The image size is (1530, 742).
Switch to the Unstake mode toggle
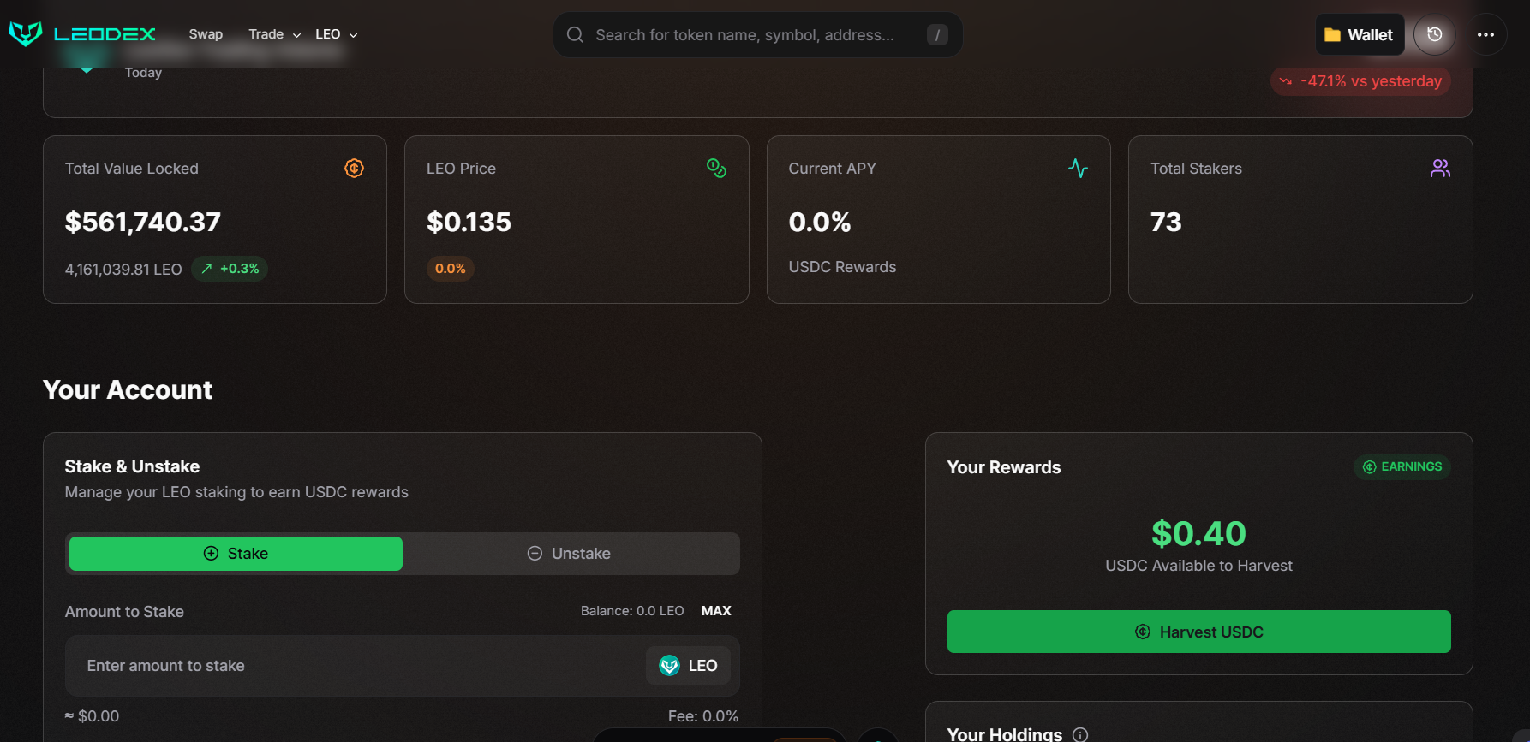coord(570,554)
